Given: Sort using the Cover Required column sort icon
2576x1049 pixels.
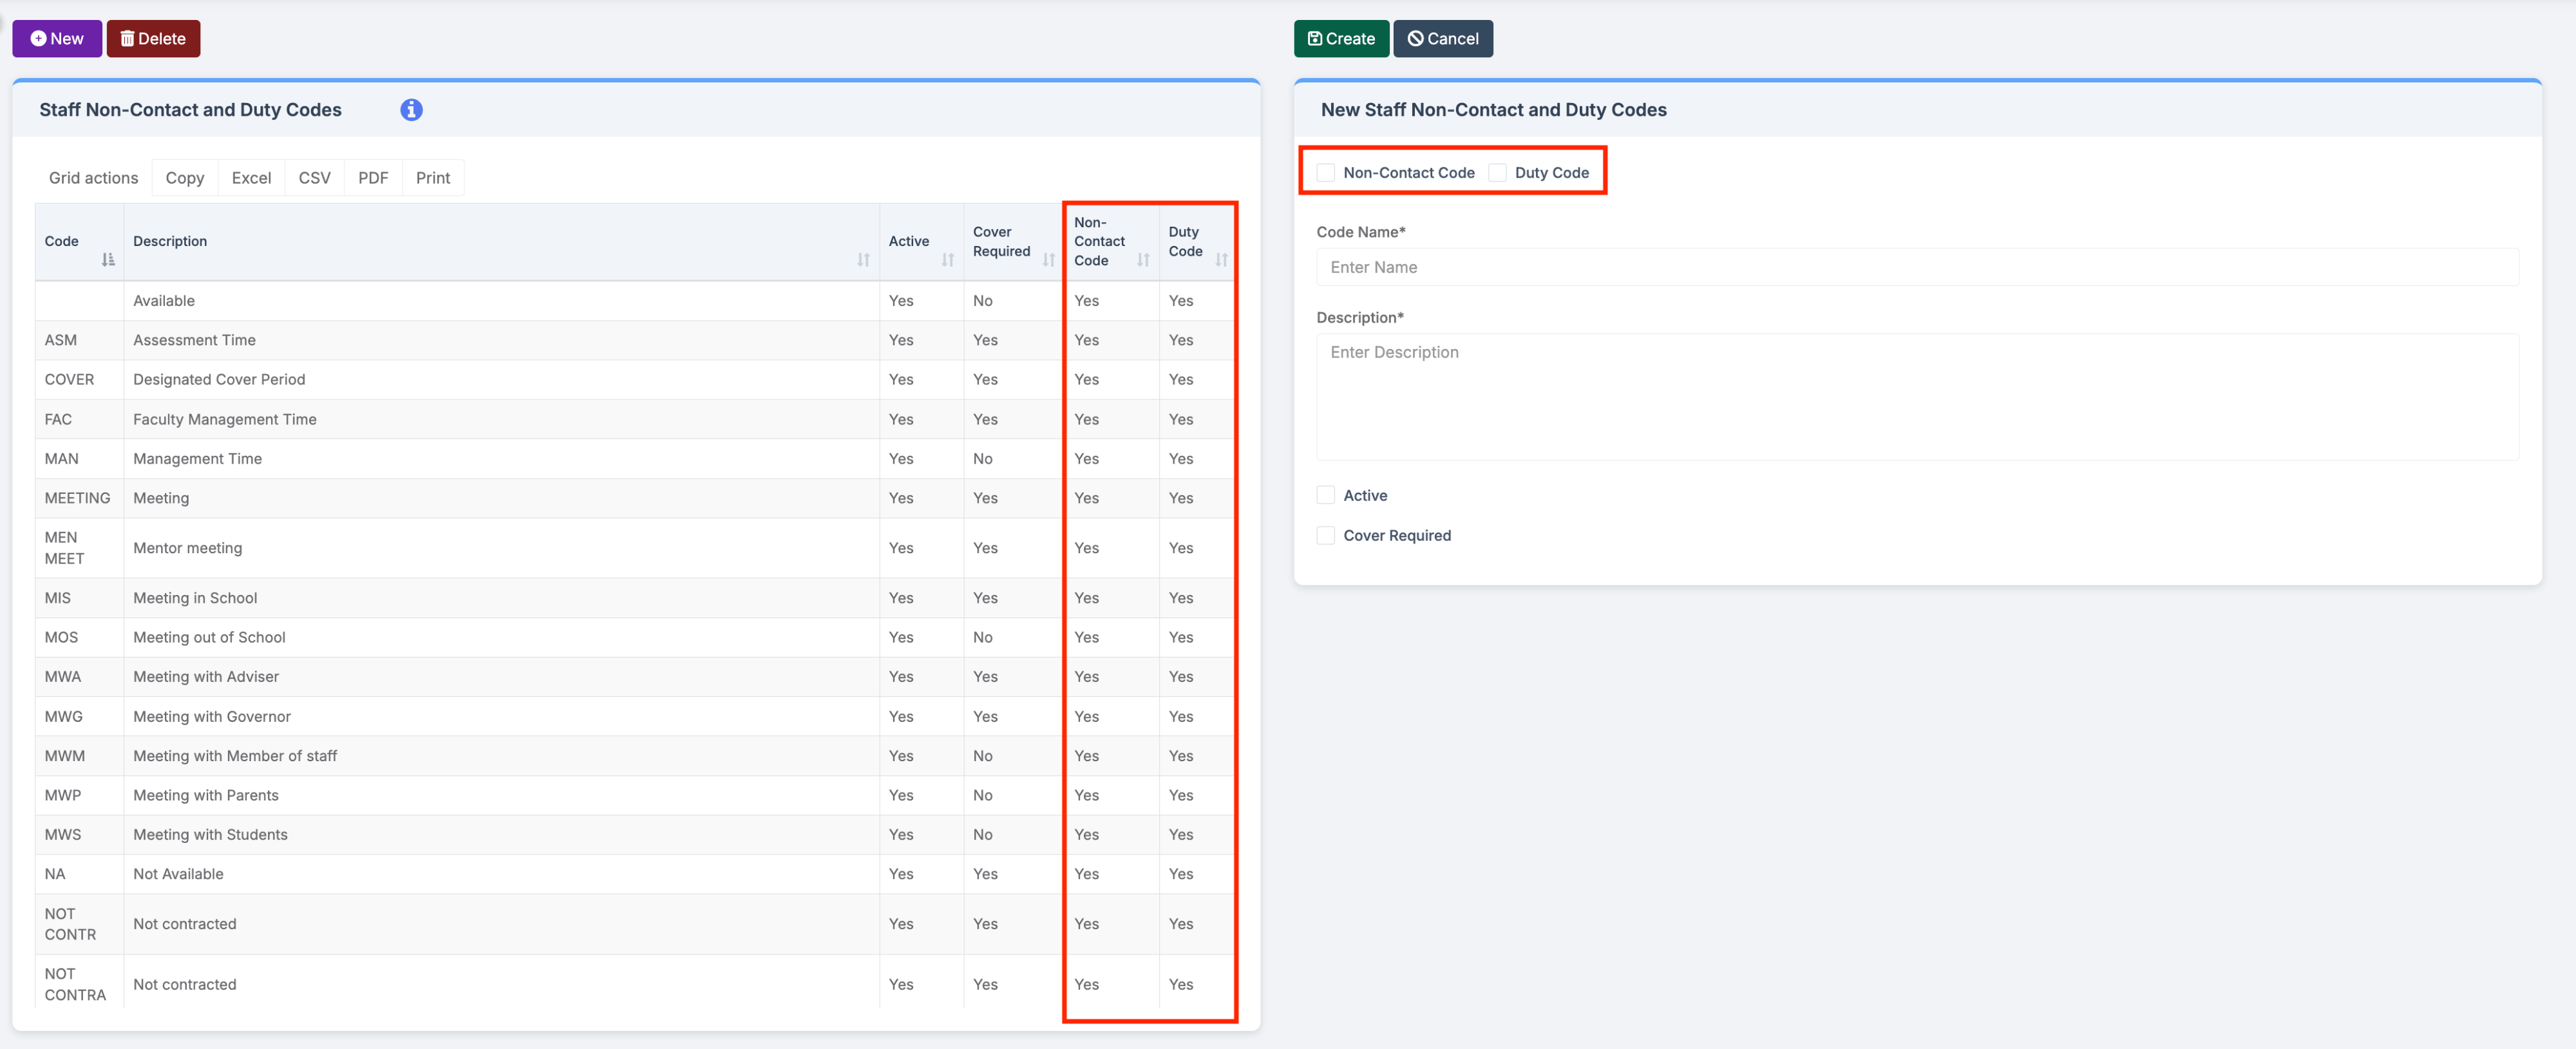Looking at the screenshot, I should click(x=1048, y=260).
